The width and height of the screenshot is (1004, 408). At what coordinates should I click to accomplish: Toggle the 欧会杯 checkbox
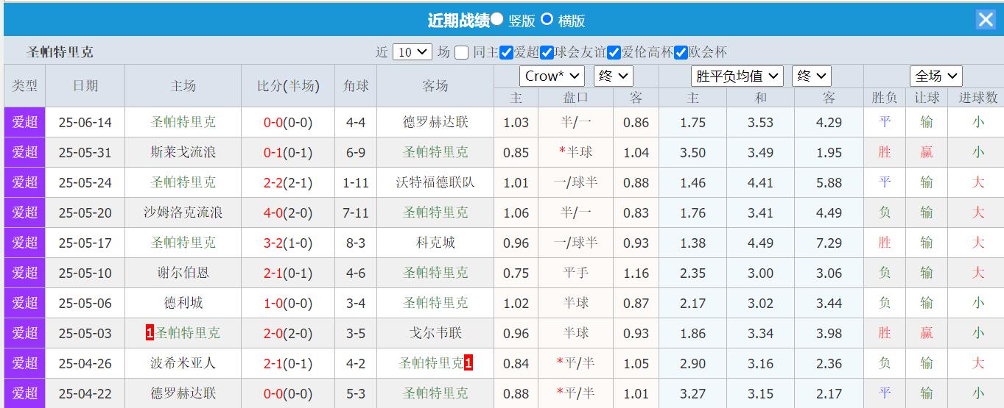pyautogui.click(x=681, y=52)
